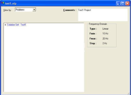Viewport: 131px width, 95px height.
Task: Click inside the Comments text box
Action: tap(103, 15)
